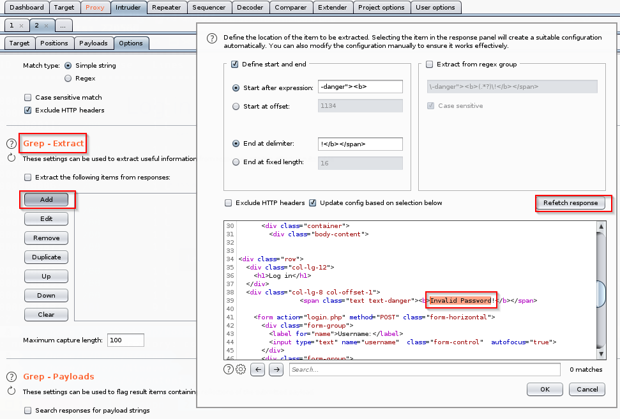The image size is (620, 419).
Task: Switch to the Repeater tab
Action: point(168,8)
